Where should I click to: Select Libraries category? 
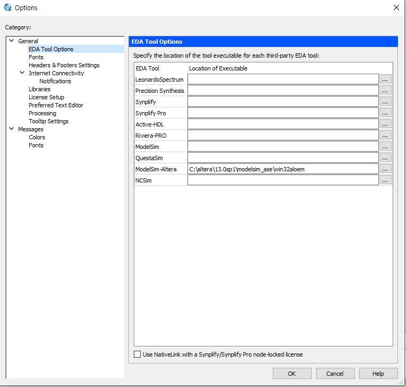click(x=39, y=89)
